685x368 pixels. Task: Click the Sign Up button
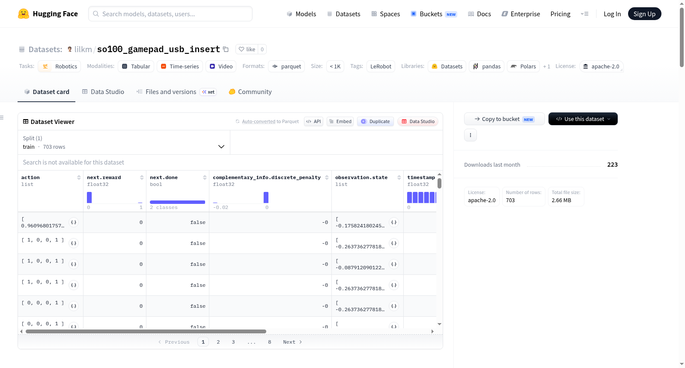point(644,14)
